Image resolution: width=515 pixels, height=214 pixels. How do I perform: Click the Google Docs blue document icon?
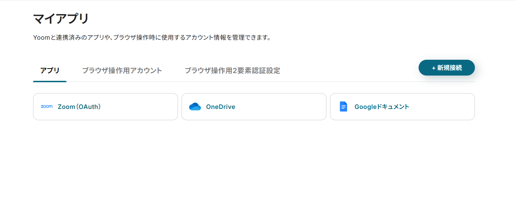point(343,106)
